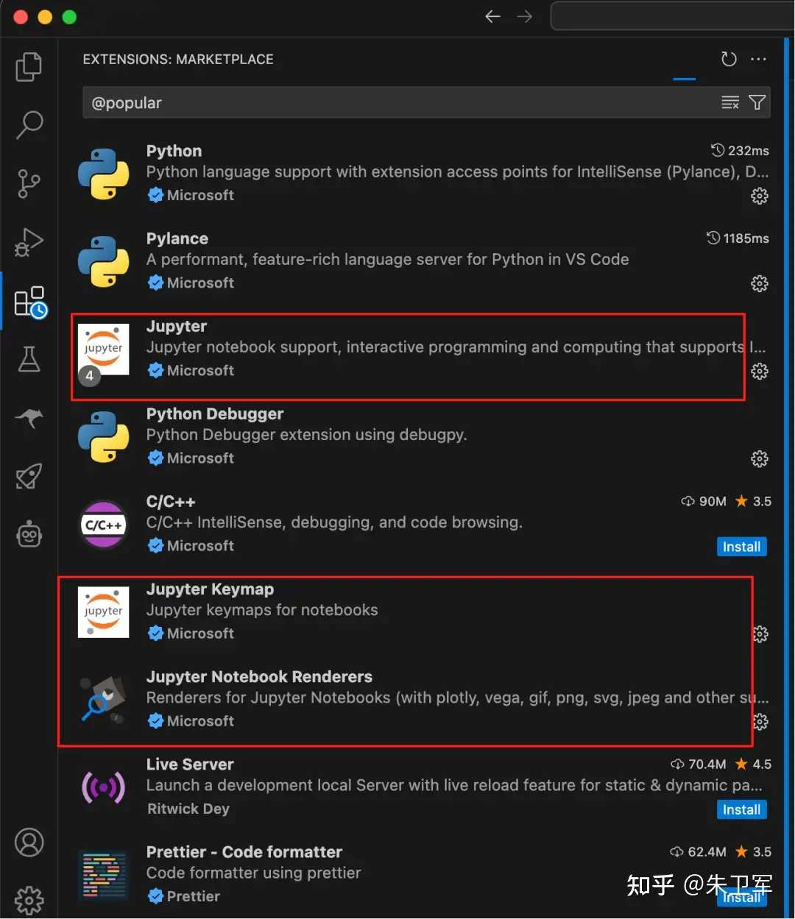The image size is (795, 919).
Task: Open the Explorer view in activity bar
Action: [29, 67]
